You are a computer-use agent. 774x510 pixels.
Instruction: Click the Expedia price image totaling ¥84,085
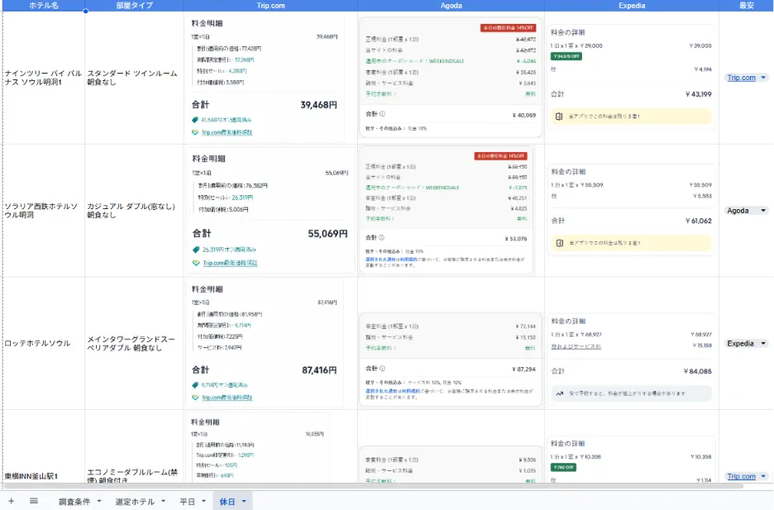(631, 360)
